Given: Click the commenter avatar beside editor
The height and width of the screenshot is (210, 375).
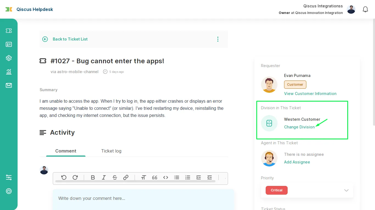Looking at the screenshot, I should click(x=44, y=170).
